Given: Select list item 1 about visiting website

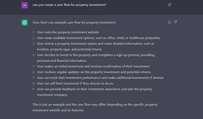Looking at the screenshot, I should pyautogui.click(x=68, y=32).
